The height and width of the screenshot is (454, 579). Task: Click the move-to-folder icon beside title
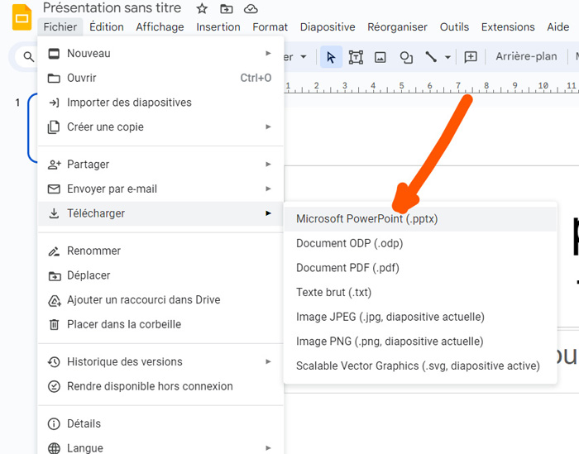[226, 8]
